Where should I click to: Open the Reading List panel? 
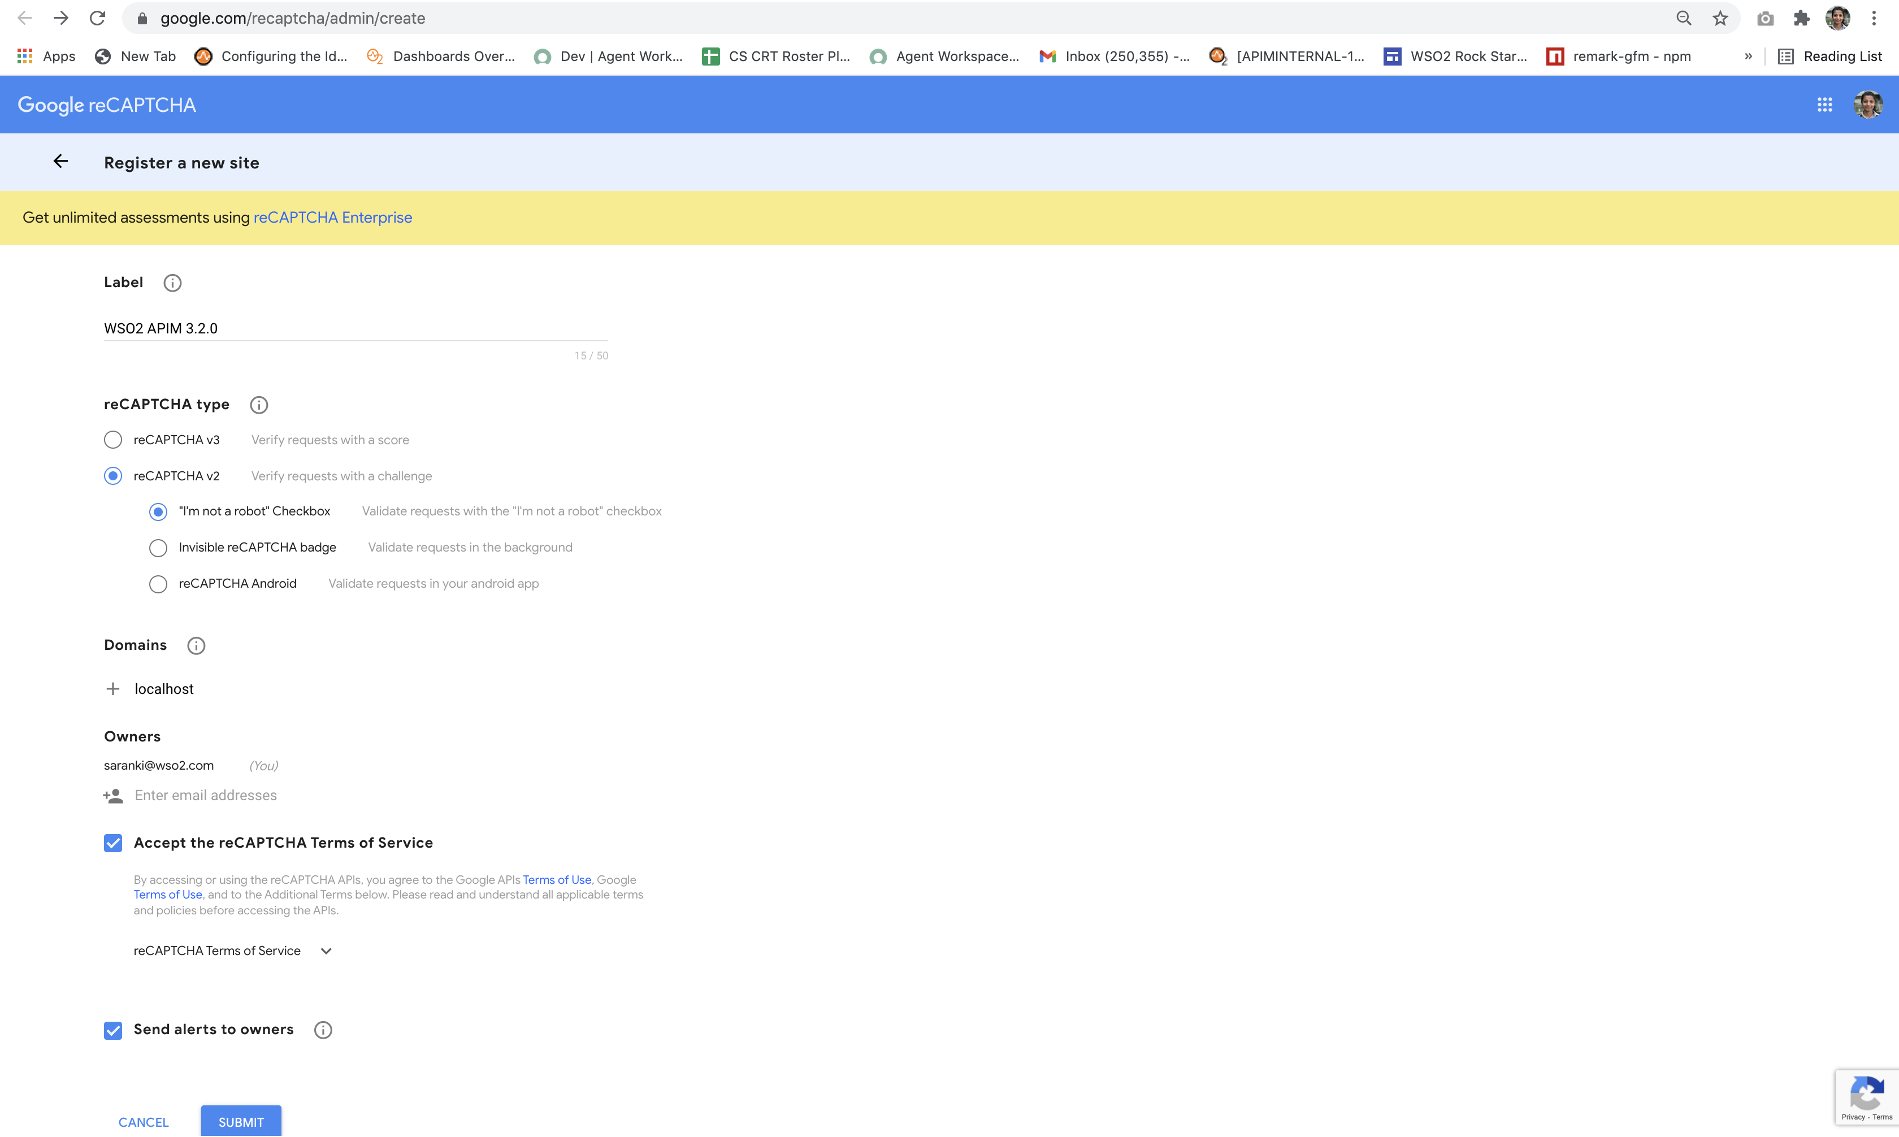coord(1831,56)
